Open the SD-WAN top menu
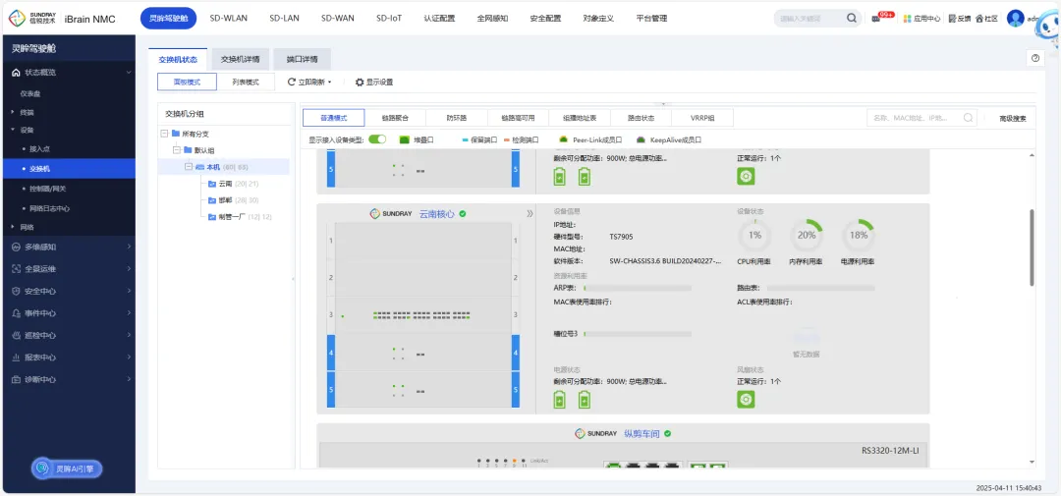This screenshot has width=1061, height=496. (x=337, y=19)
